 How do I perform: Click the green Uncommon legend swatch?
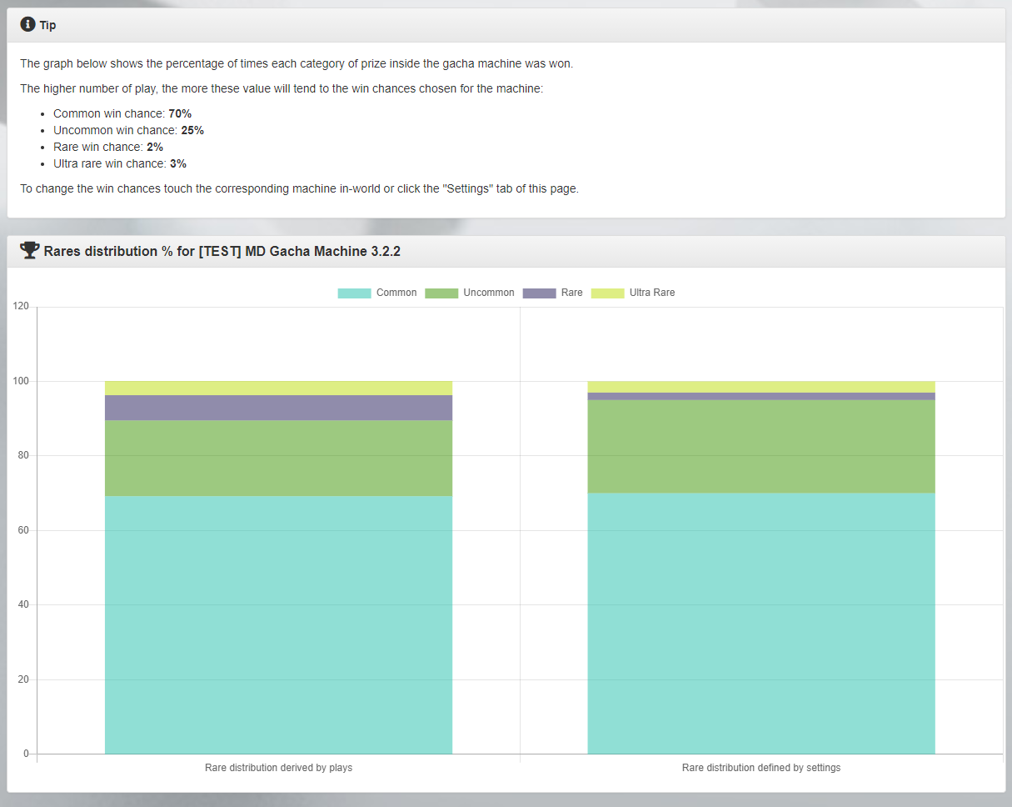point(441,293)
